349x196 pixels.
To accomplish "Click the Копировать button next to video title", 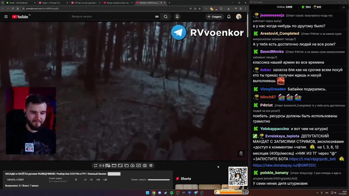I will (114, 174).
